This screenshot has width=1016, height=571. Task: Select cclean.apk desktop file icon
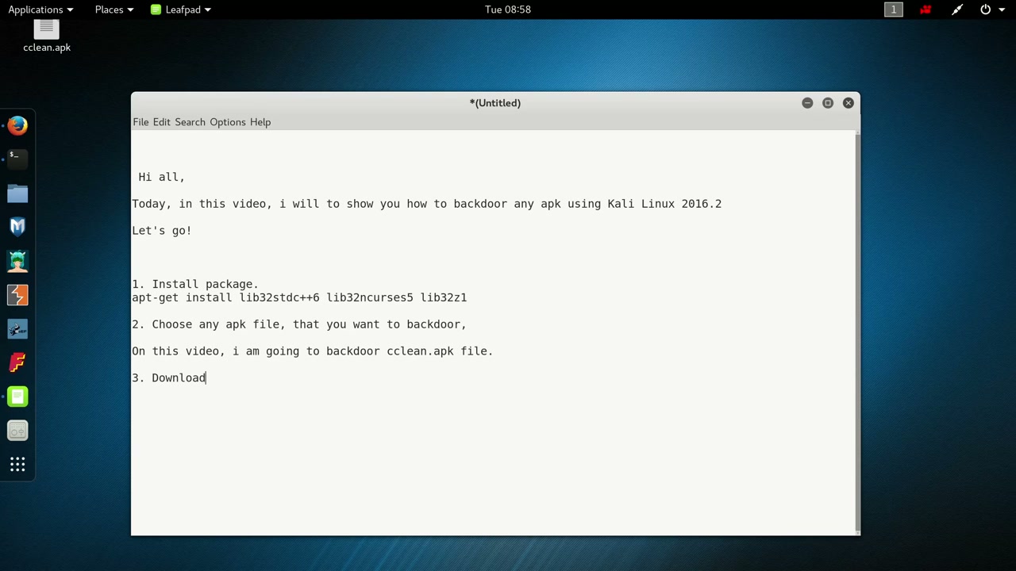click(x=47, y=37)
